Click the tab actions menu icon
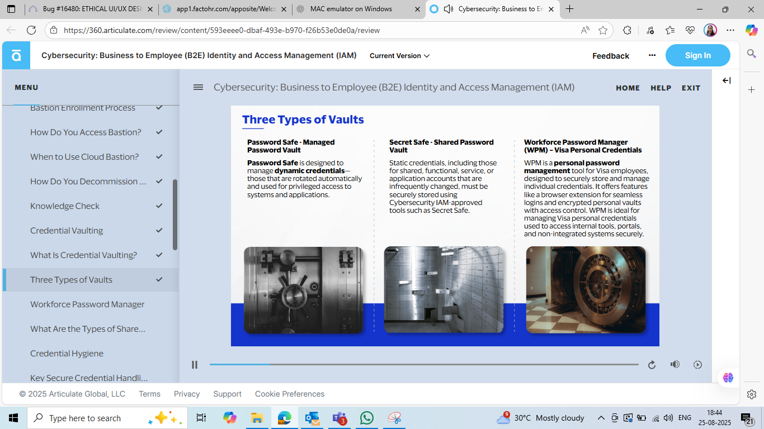The height and width of the screenshot is (429, 764). pos(11,9)
